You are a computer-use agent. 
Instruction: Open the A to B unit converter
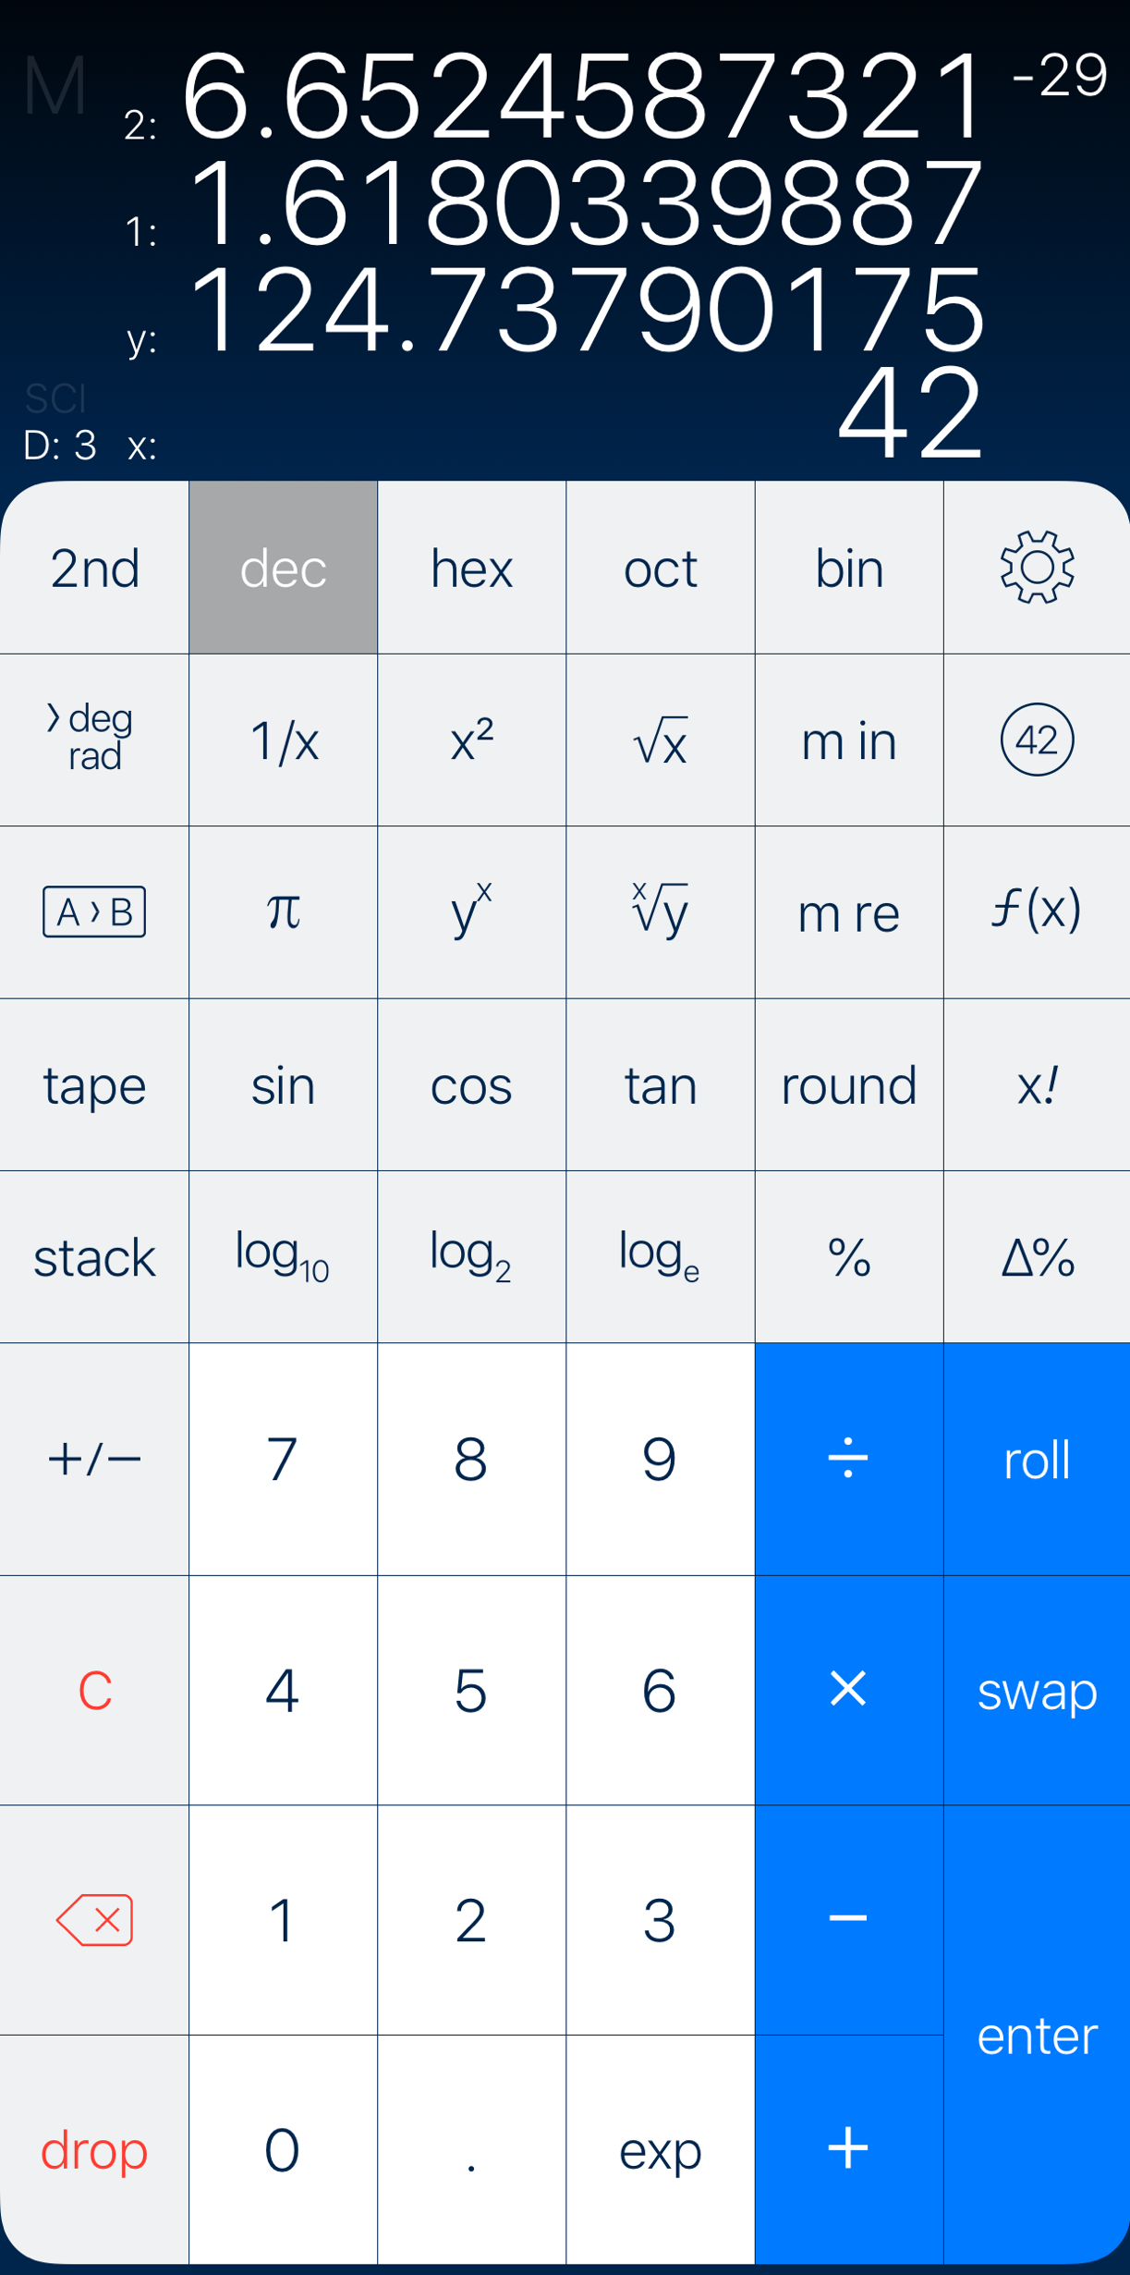coord(94,911)
